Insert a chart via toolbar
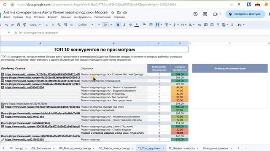The height and width of the screenshot is (152, 270). (x=212, y=25)
